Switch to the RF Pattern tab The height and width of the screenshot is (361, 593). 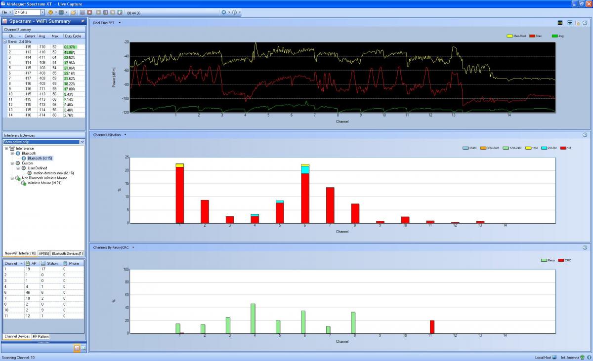coord(41,336)
